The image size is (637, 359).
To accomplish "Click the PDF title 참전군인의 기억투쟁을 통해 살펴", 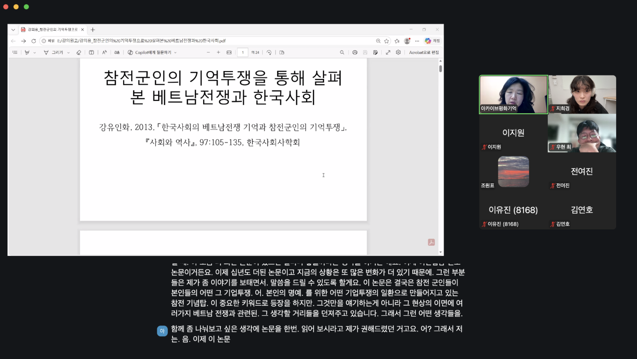I will tap(223, 78).
